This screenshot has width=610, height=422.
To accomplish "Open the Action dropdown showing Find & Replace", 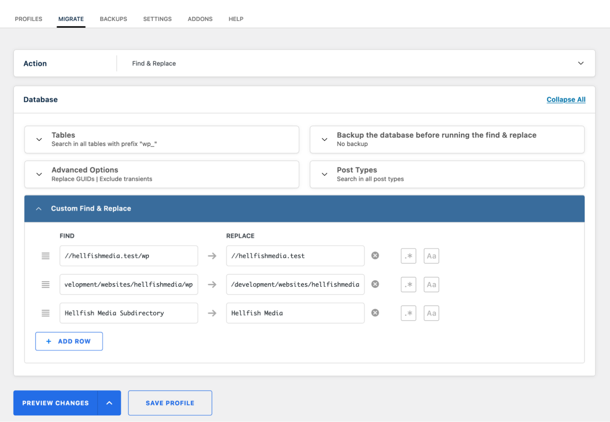I will click(581, 63).
